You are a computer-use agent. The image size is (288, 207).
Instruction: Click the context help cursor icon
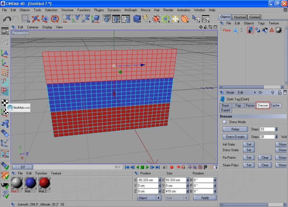[x=196, y=19]
